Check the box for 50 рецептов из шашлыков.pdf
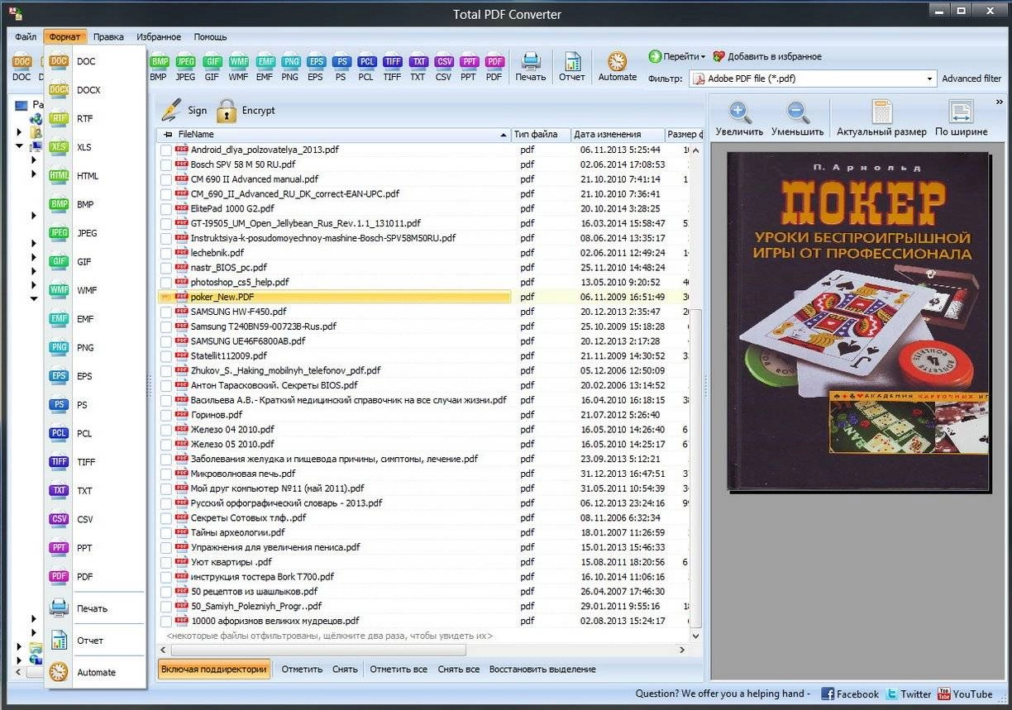The width and height of the screenshot is (1012, 710). (x=166, y=592)
